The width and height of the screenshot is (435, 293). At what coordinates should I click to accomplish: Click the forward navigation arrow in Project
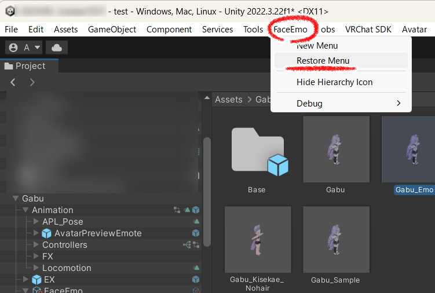click(x=32, y=82)
